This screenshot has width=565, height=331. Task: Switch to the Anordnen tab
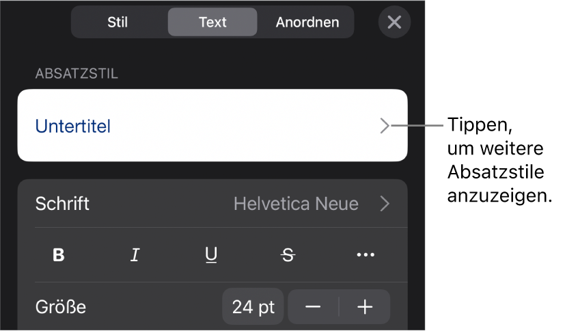307,22
